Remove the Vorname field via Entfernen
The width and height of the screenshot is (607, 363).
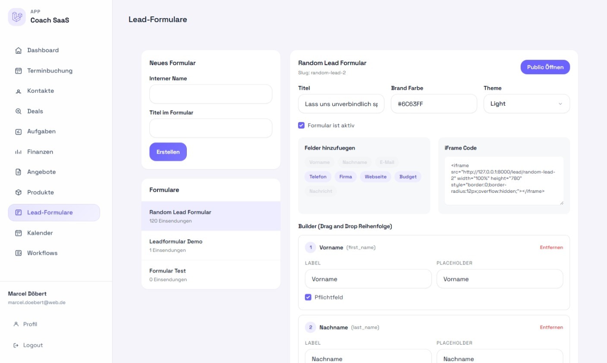click(551, 247)
